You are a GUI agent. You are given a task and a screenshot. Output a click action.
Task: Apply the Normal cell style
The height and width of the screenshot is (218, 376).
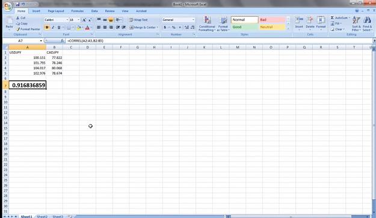[245, 20]
